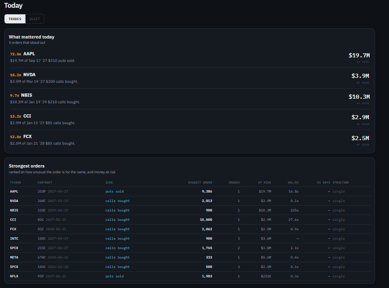Select the TRADES tab
The height and width of the screenshot is (288, 389).
pyautogui.click(x=15, y=19)
